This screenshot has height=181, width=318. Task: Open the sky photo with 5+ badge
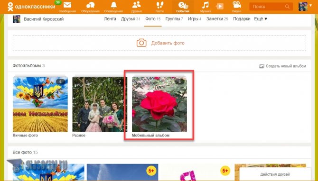[122, 172]
